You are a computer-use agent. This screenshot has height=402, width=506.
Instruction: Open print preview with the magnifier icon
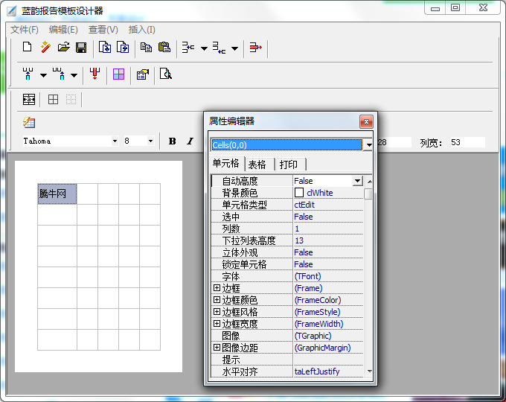click(x=165, y=74)
